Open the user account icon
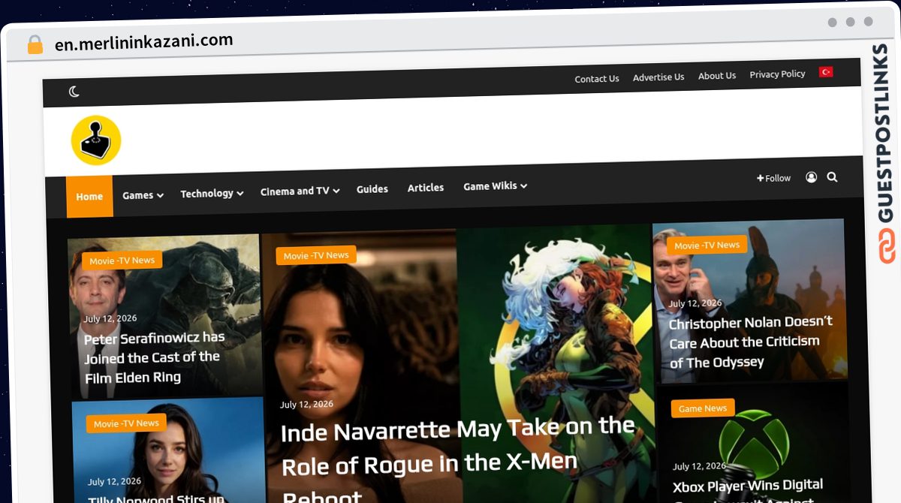The width and height of the screenshot is (901, 503). [x=811, y=177]
